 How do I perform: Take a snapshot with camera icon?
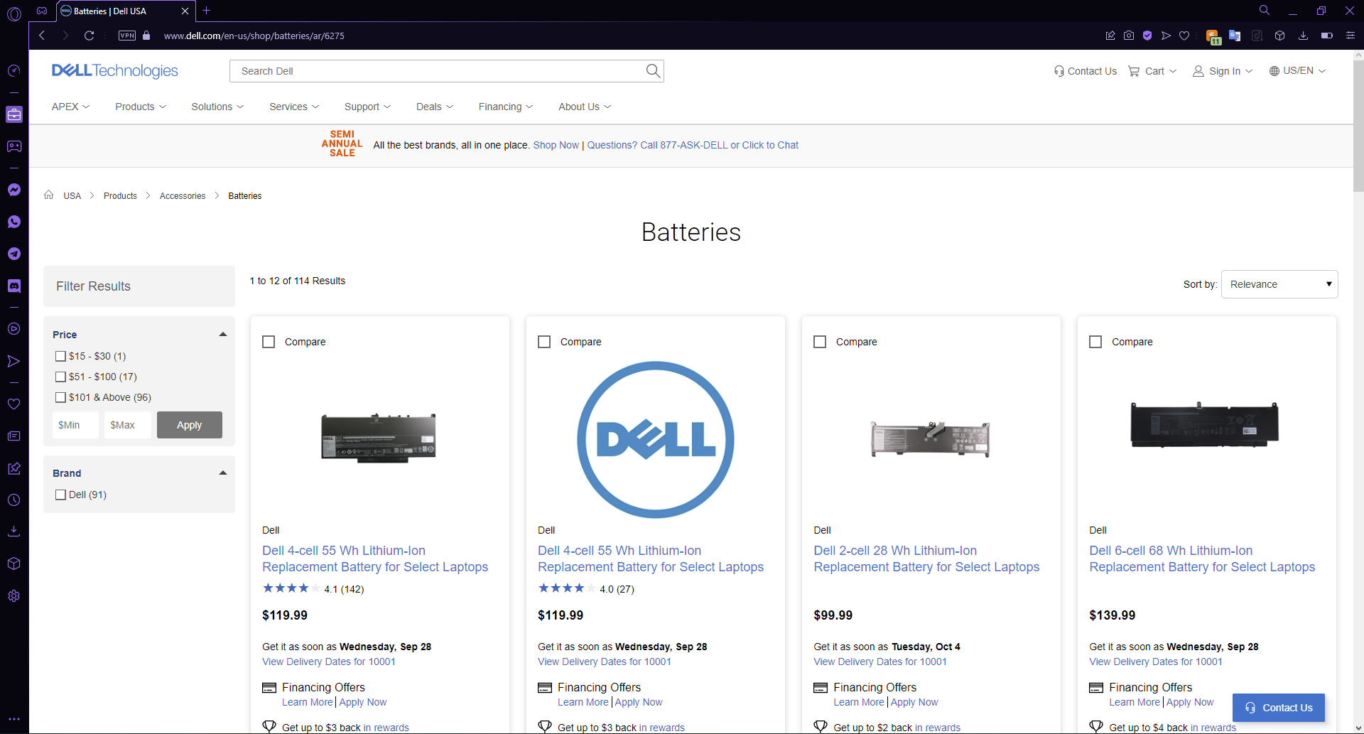coord(1129,36)
